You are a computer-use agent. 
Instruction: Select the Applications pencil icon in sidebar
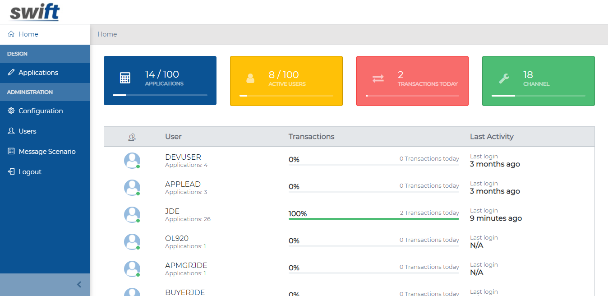(x=10, y=73)
